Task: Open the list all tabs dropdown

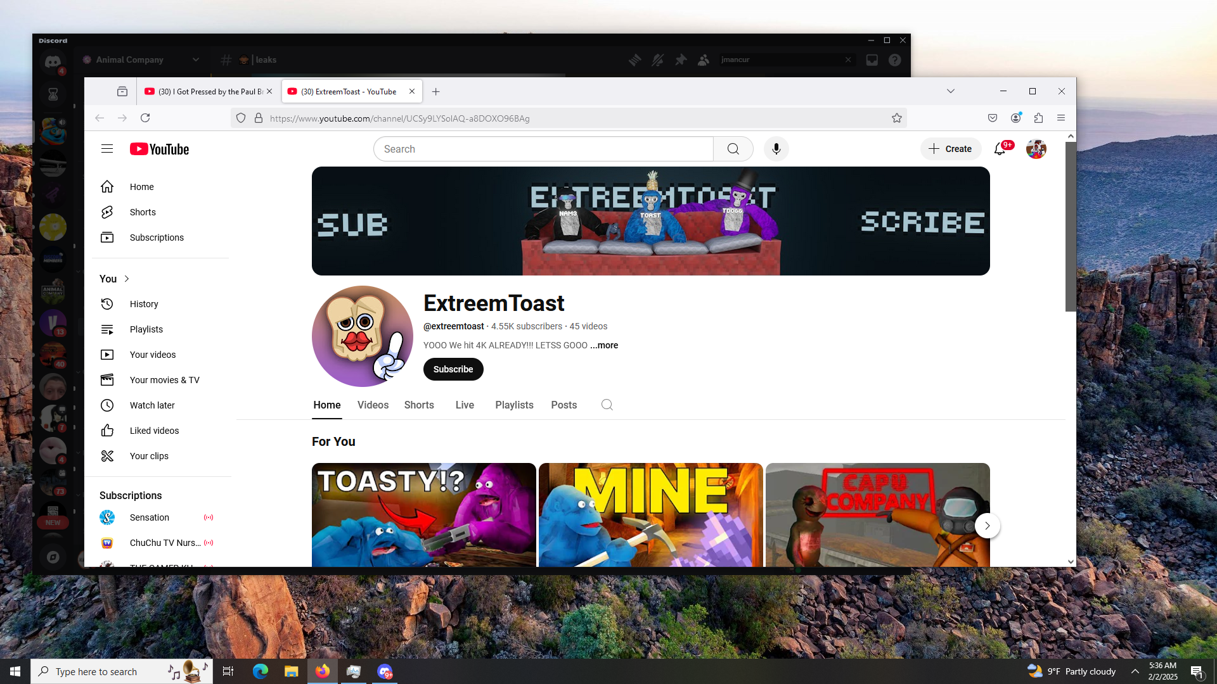Action: (x=950, y=91)
